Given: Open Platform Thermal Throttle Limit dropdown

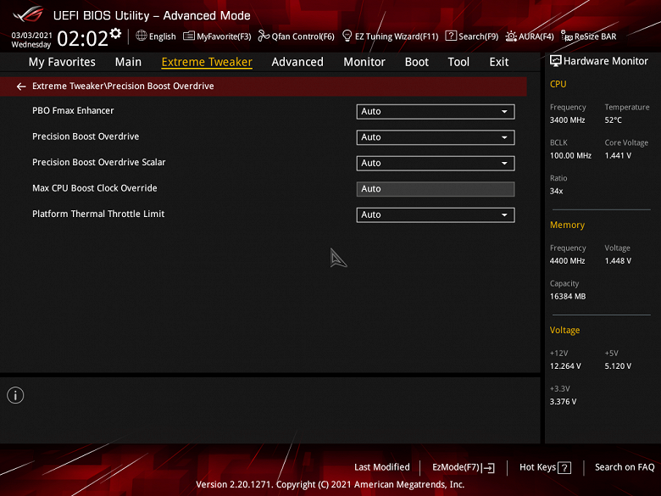Looking at the screenshot, I should coord(436,215).
